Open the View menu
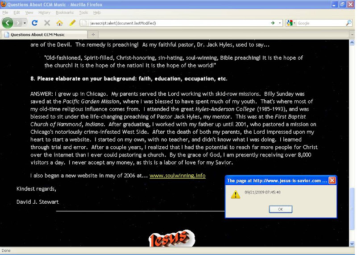This screenshot has height=255, width=357. click(x=29, y=12)
